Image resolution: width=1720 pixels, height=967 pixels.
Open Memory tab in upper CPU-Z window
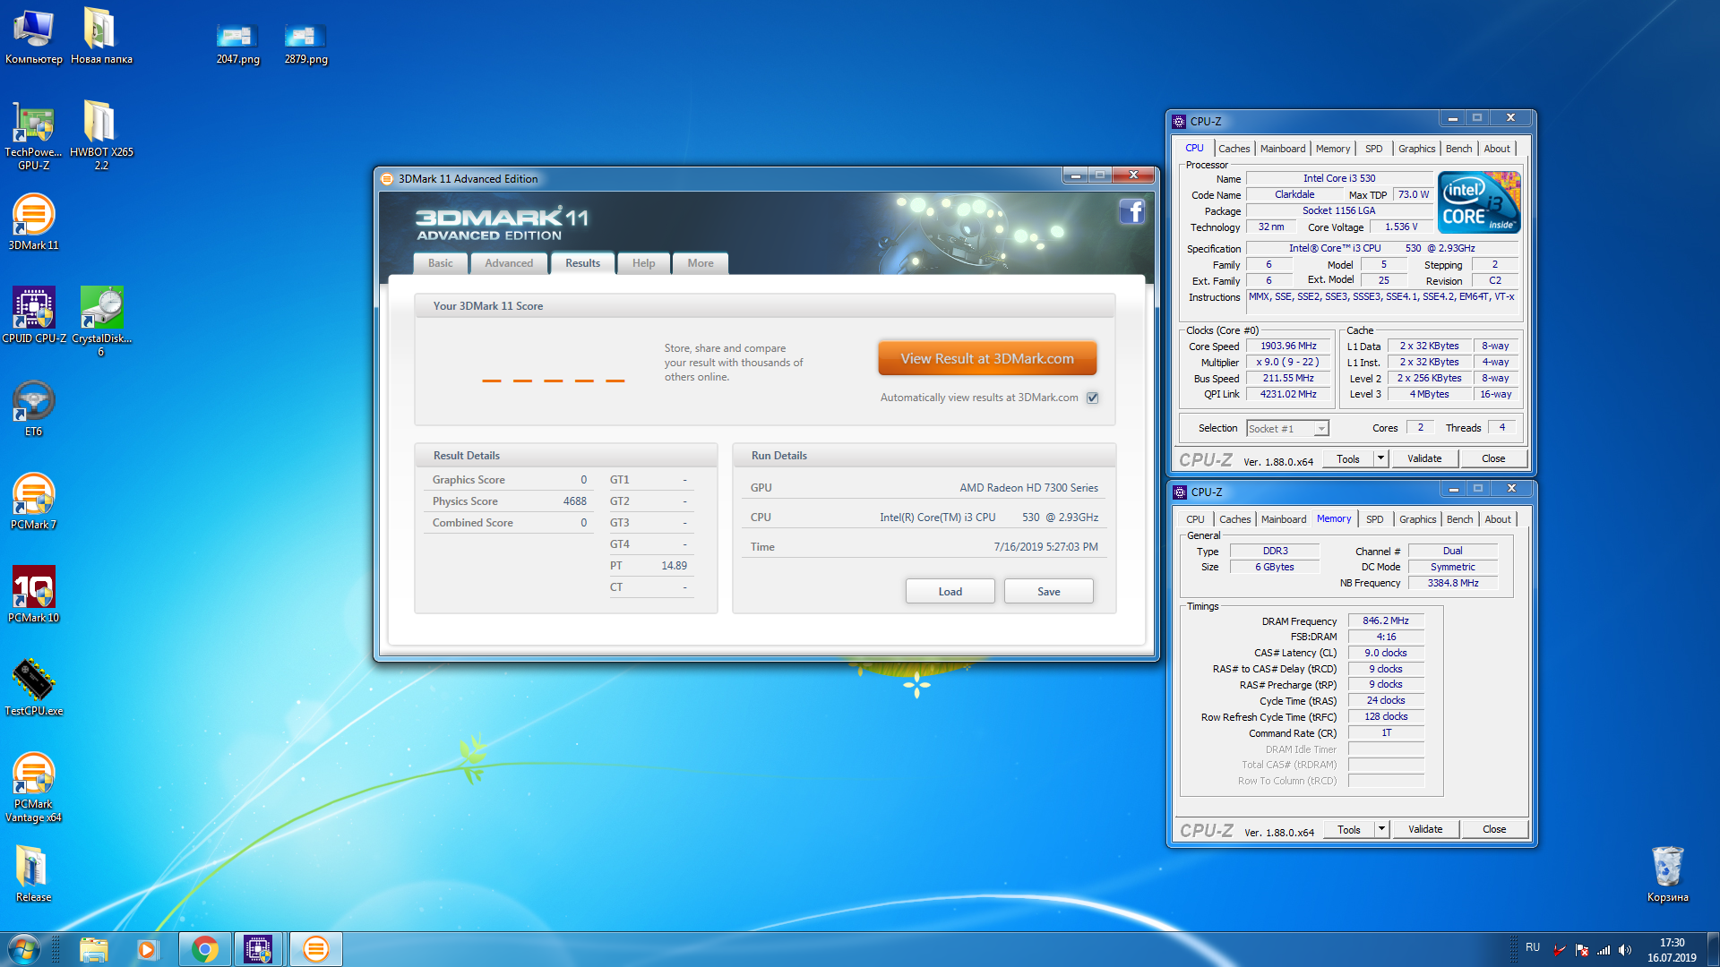coord(1333,149)
